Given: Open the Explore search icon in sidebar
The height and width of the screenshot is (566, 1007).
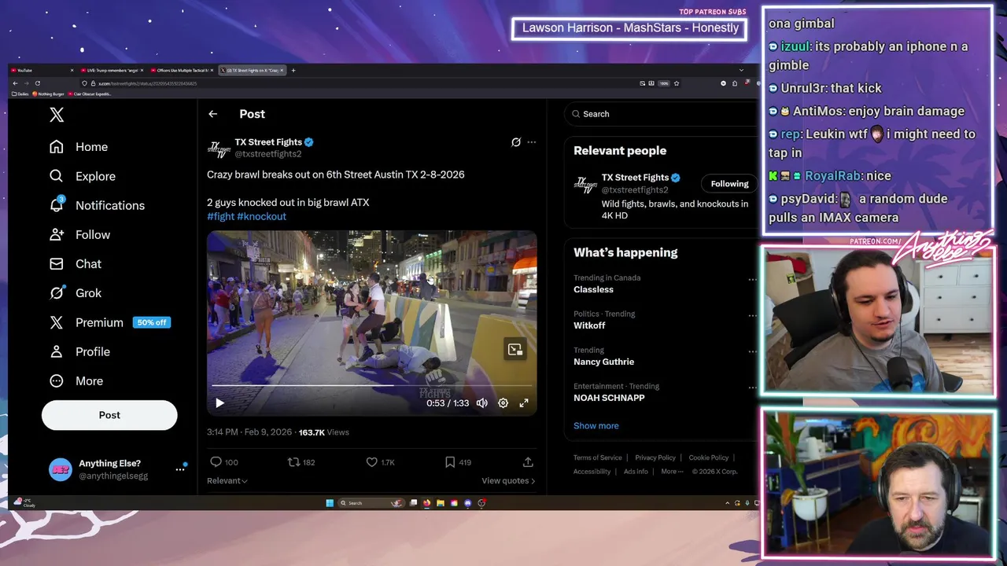Looking at the screenshot, I should point(56,176).
